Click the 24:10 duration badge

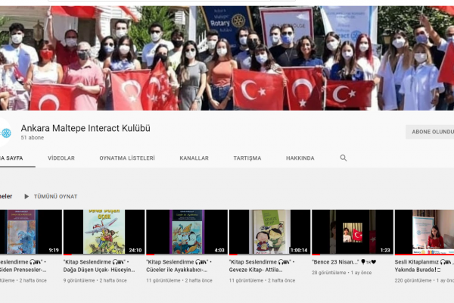coord(135,250)
